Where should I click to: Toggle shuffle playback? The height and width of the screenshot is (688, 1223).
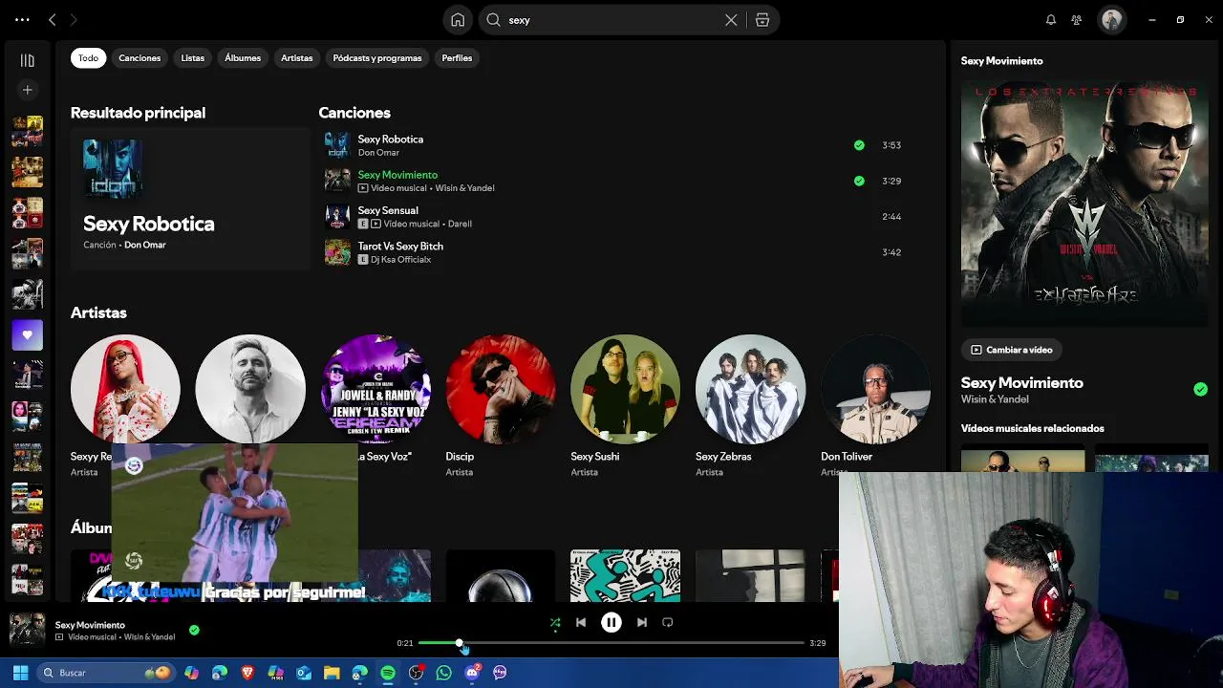[x=555, y=623]
